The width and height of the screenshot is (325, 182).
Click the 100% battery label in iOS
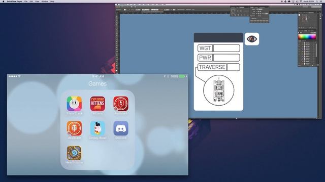pos(174,76)
